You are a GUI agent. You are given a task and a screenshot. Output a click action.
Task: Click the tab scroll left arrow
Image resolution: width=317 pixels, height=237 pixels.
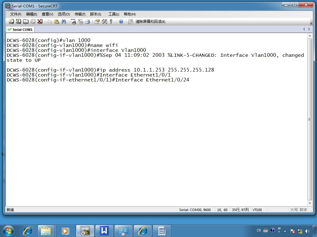coord(304,29)
